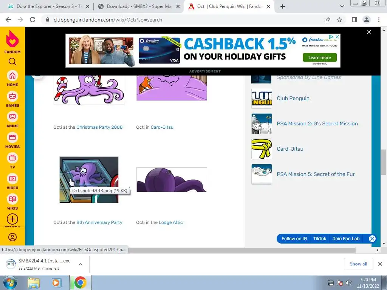Open the Card-Jitsu caption link
Image resolution: width=387 pixels, height=290 pixels.
pos(162,127)
